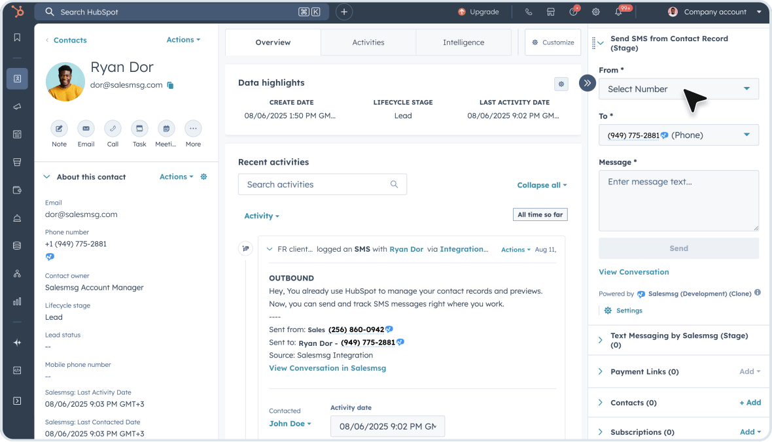Open the settings gear in top bar
The image size is (772, 442).
(596, 12)
